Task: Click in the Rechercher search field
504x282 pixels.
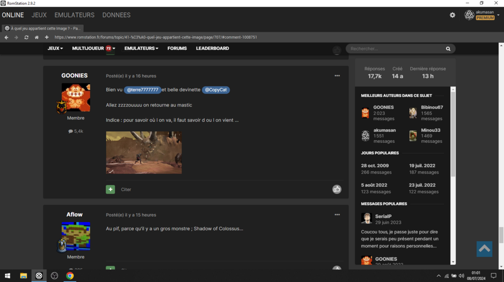Action: pyautogui.click(x=396, y=49)
